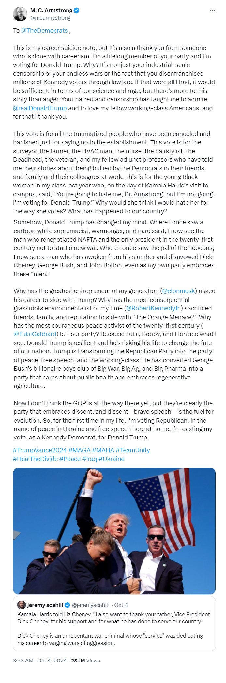Click the blue verified badge beside M. C. Armstrong
Screen dimensions: 226x683
point(77,11)
